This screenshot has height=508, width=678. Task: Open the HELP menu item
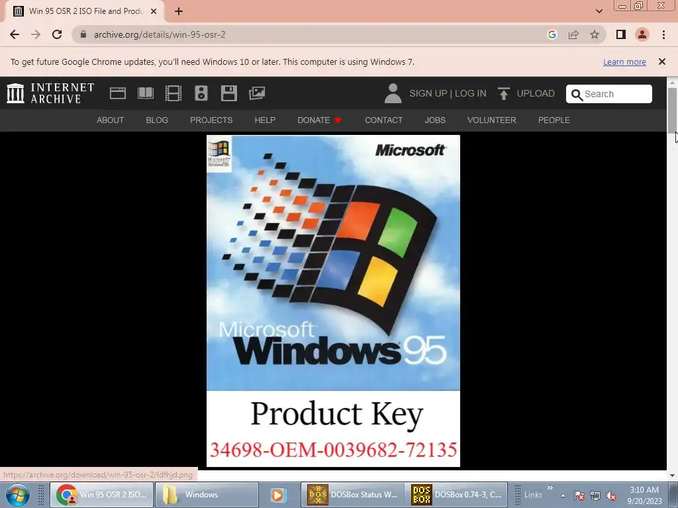pos(265,120)
